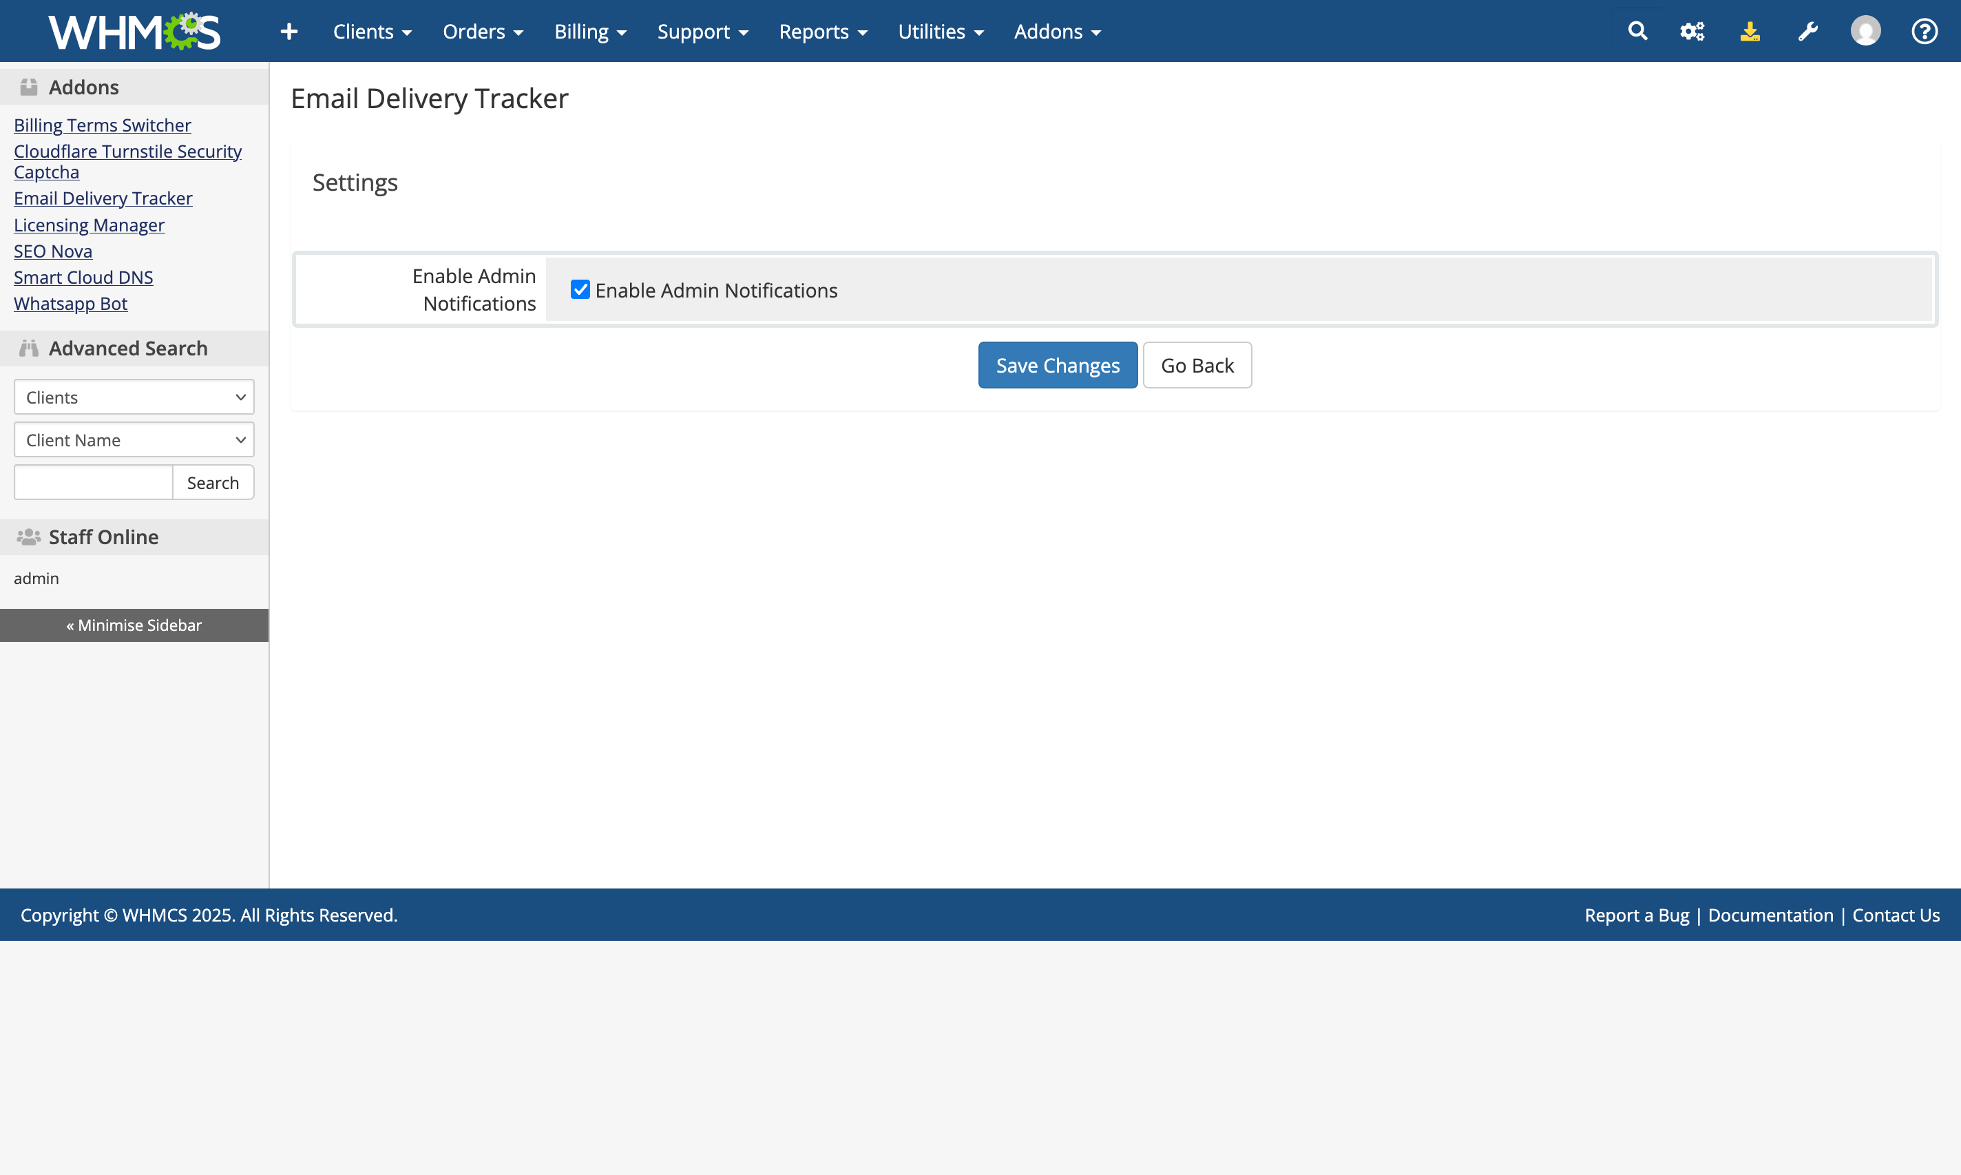1961x1175 pixels.
Task: Open Licensing Manager addon link
Action: pos(89,225)
